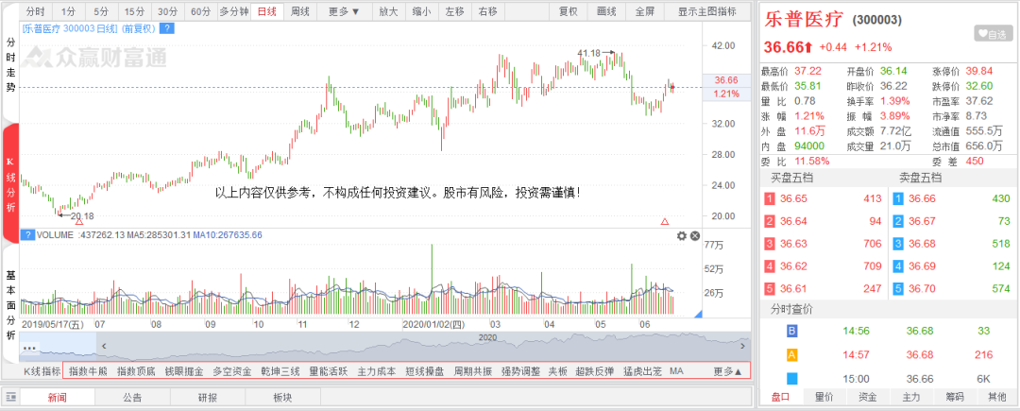1020x411 pixels.
Task: Click the red triangle marker near June
Action: 665,222
